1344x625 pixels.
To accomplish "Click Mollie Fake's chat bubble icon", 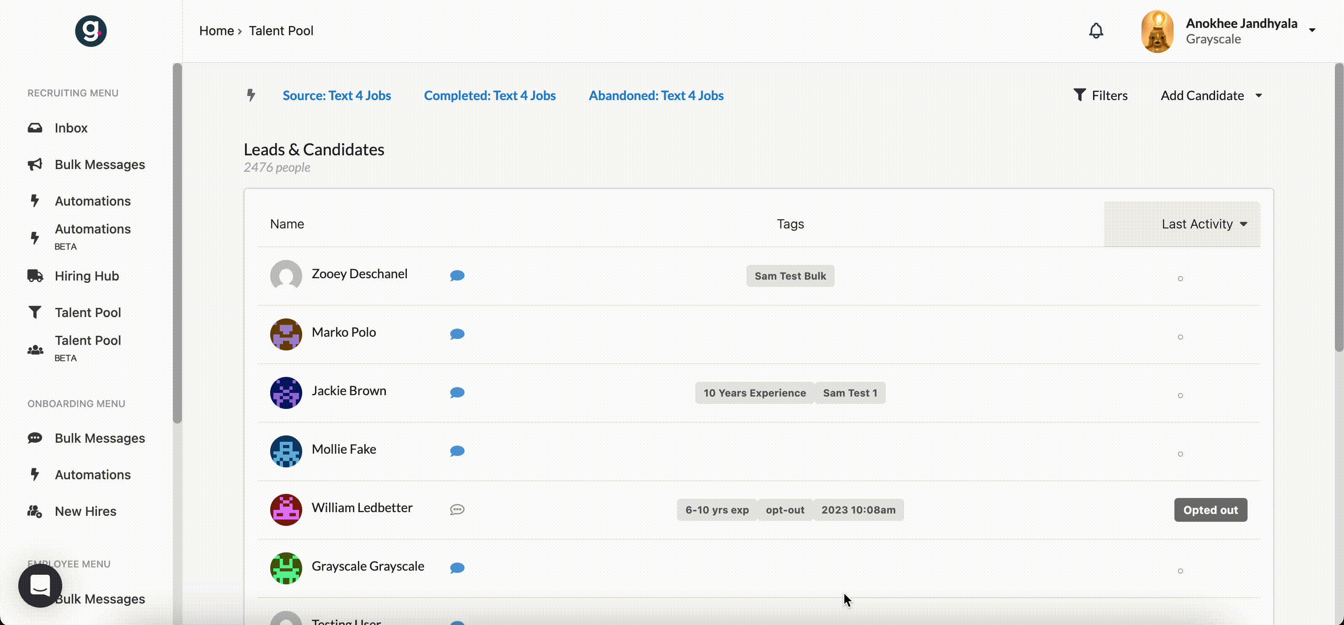I will click(457, 451).
